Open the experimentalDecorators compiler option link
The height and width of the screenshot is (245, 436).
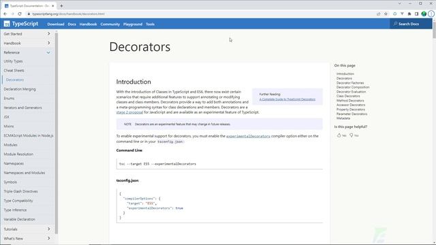pos(248,136)
